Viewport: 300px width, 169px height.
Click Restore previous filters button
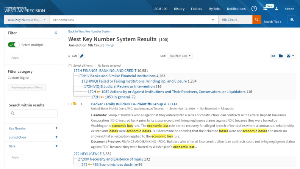(27, 88)
